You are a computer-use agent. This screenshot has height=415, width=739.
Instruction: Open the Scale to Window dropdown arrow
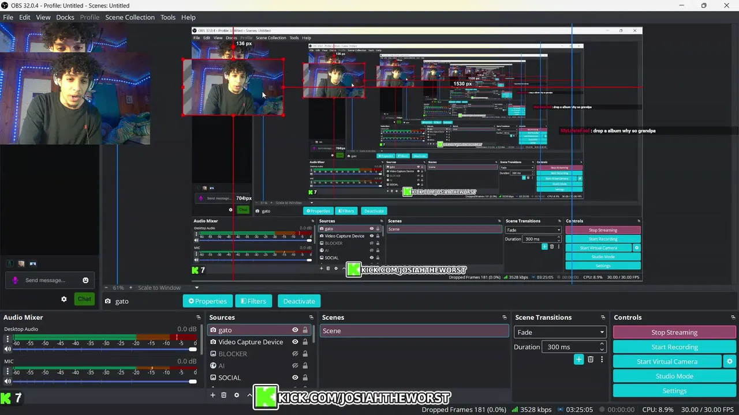196,288
